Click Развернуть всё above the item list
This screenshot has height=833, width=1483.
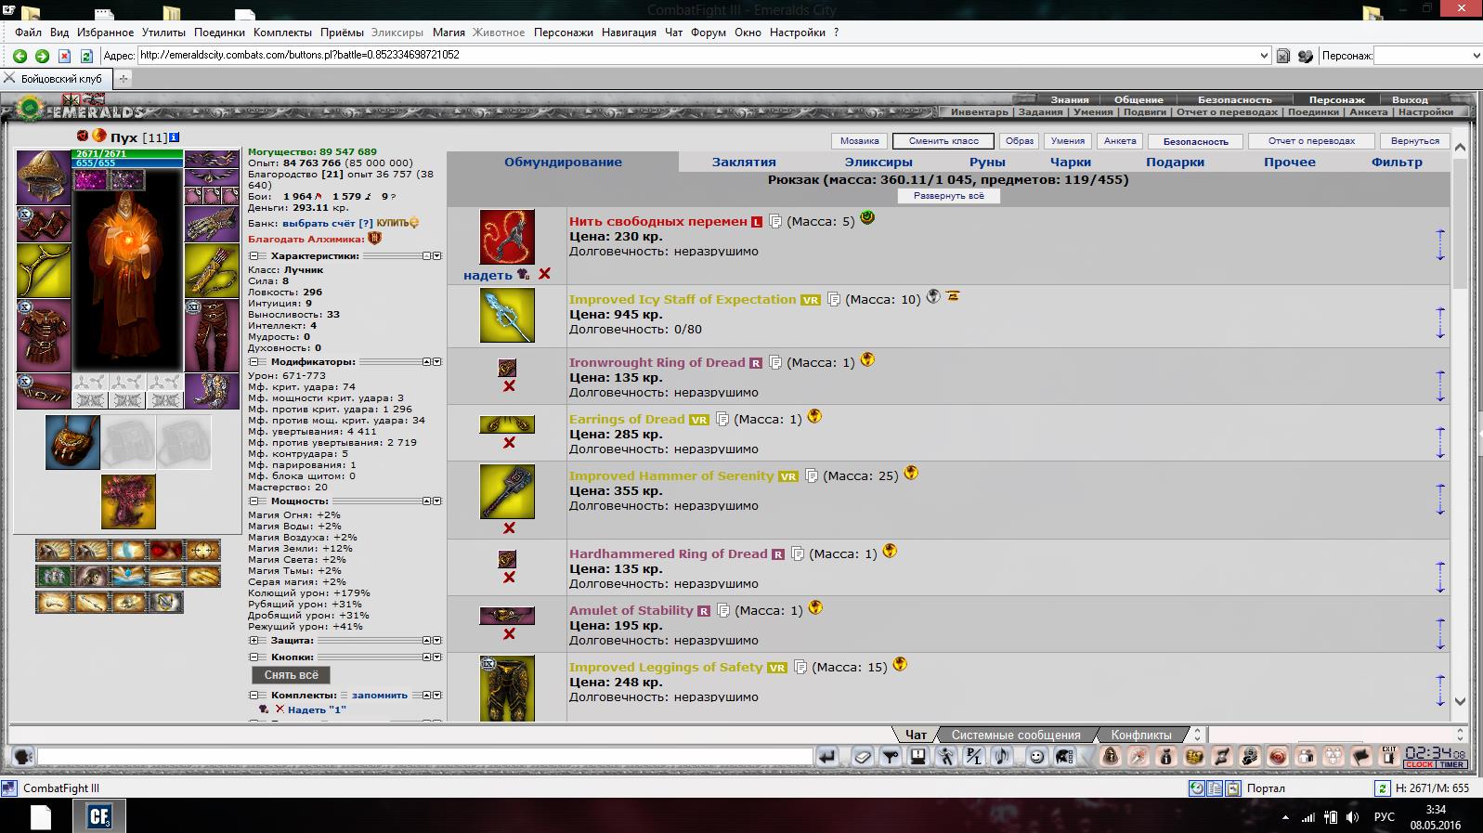click(x=949, y=196)
